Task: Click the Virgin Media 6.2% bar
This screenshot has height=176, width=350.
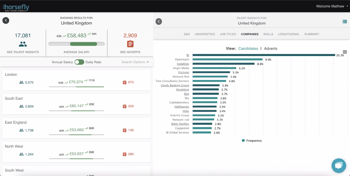Action: pyautogui.click(x=214, y=68)
